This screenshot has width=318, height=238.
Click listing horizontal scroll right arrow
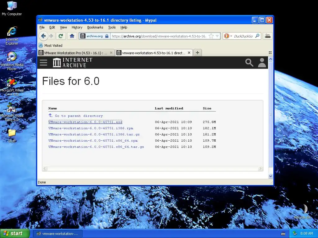pos(261,168)
